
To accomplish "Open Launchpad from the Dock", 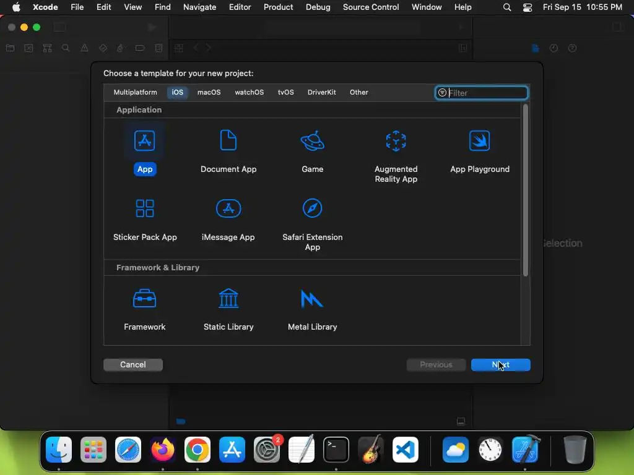I will (x=93, y=450).
